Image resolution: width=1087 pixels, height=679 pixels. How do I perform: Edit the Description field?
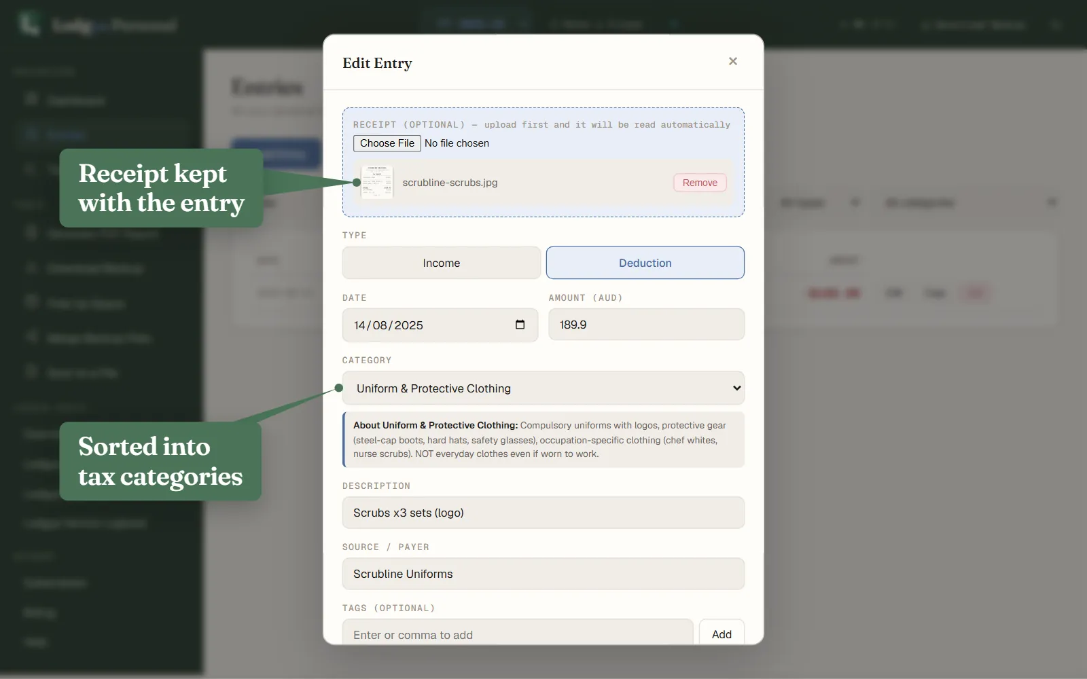click(x=543, y=513)
